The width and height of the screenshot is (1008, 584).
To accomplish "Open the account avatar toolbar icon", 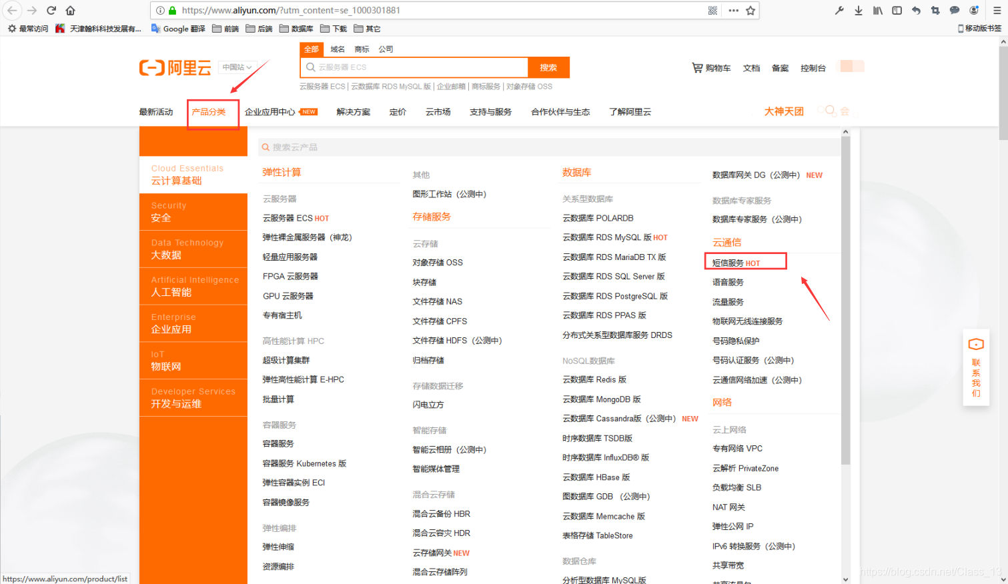I will (974, 10).
